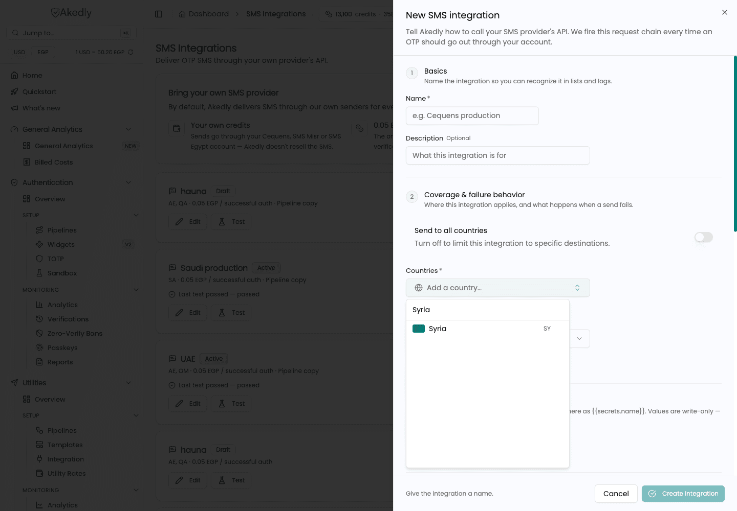737x511 pixels.
Task: Click the Active badge on Saudi production
Action: coord(266,268)
